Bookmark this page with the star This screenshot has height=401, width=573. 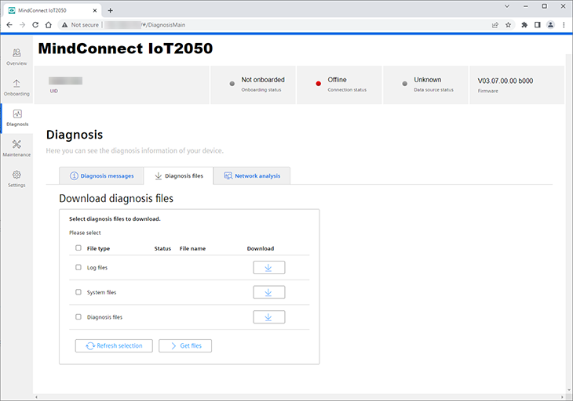pyautogui.click(x=508, y=25)
